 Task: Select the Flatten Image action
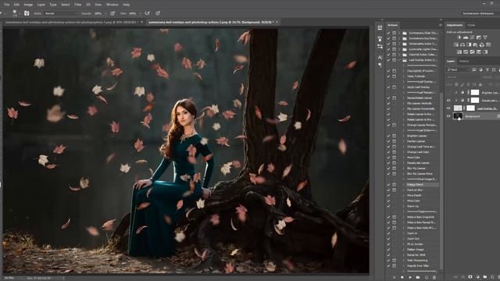click(415, 250)
